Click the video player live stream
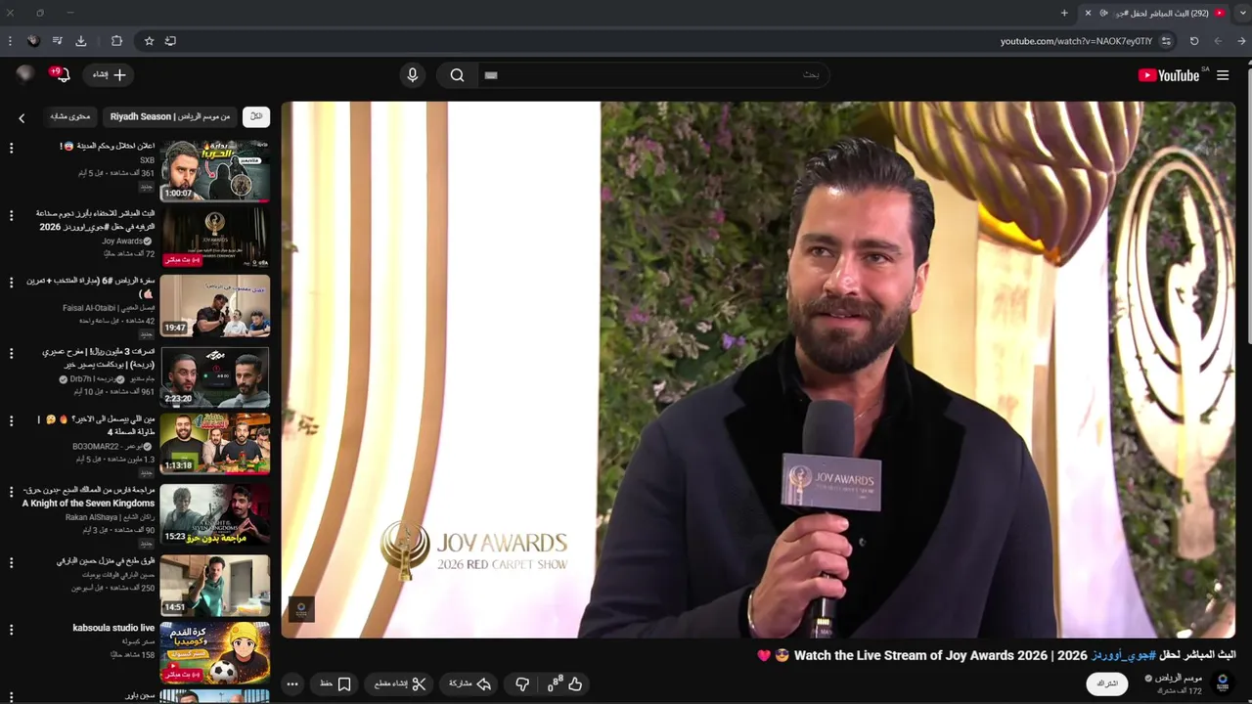Viewport: 1252px width, 704px height. click(758, 370)
